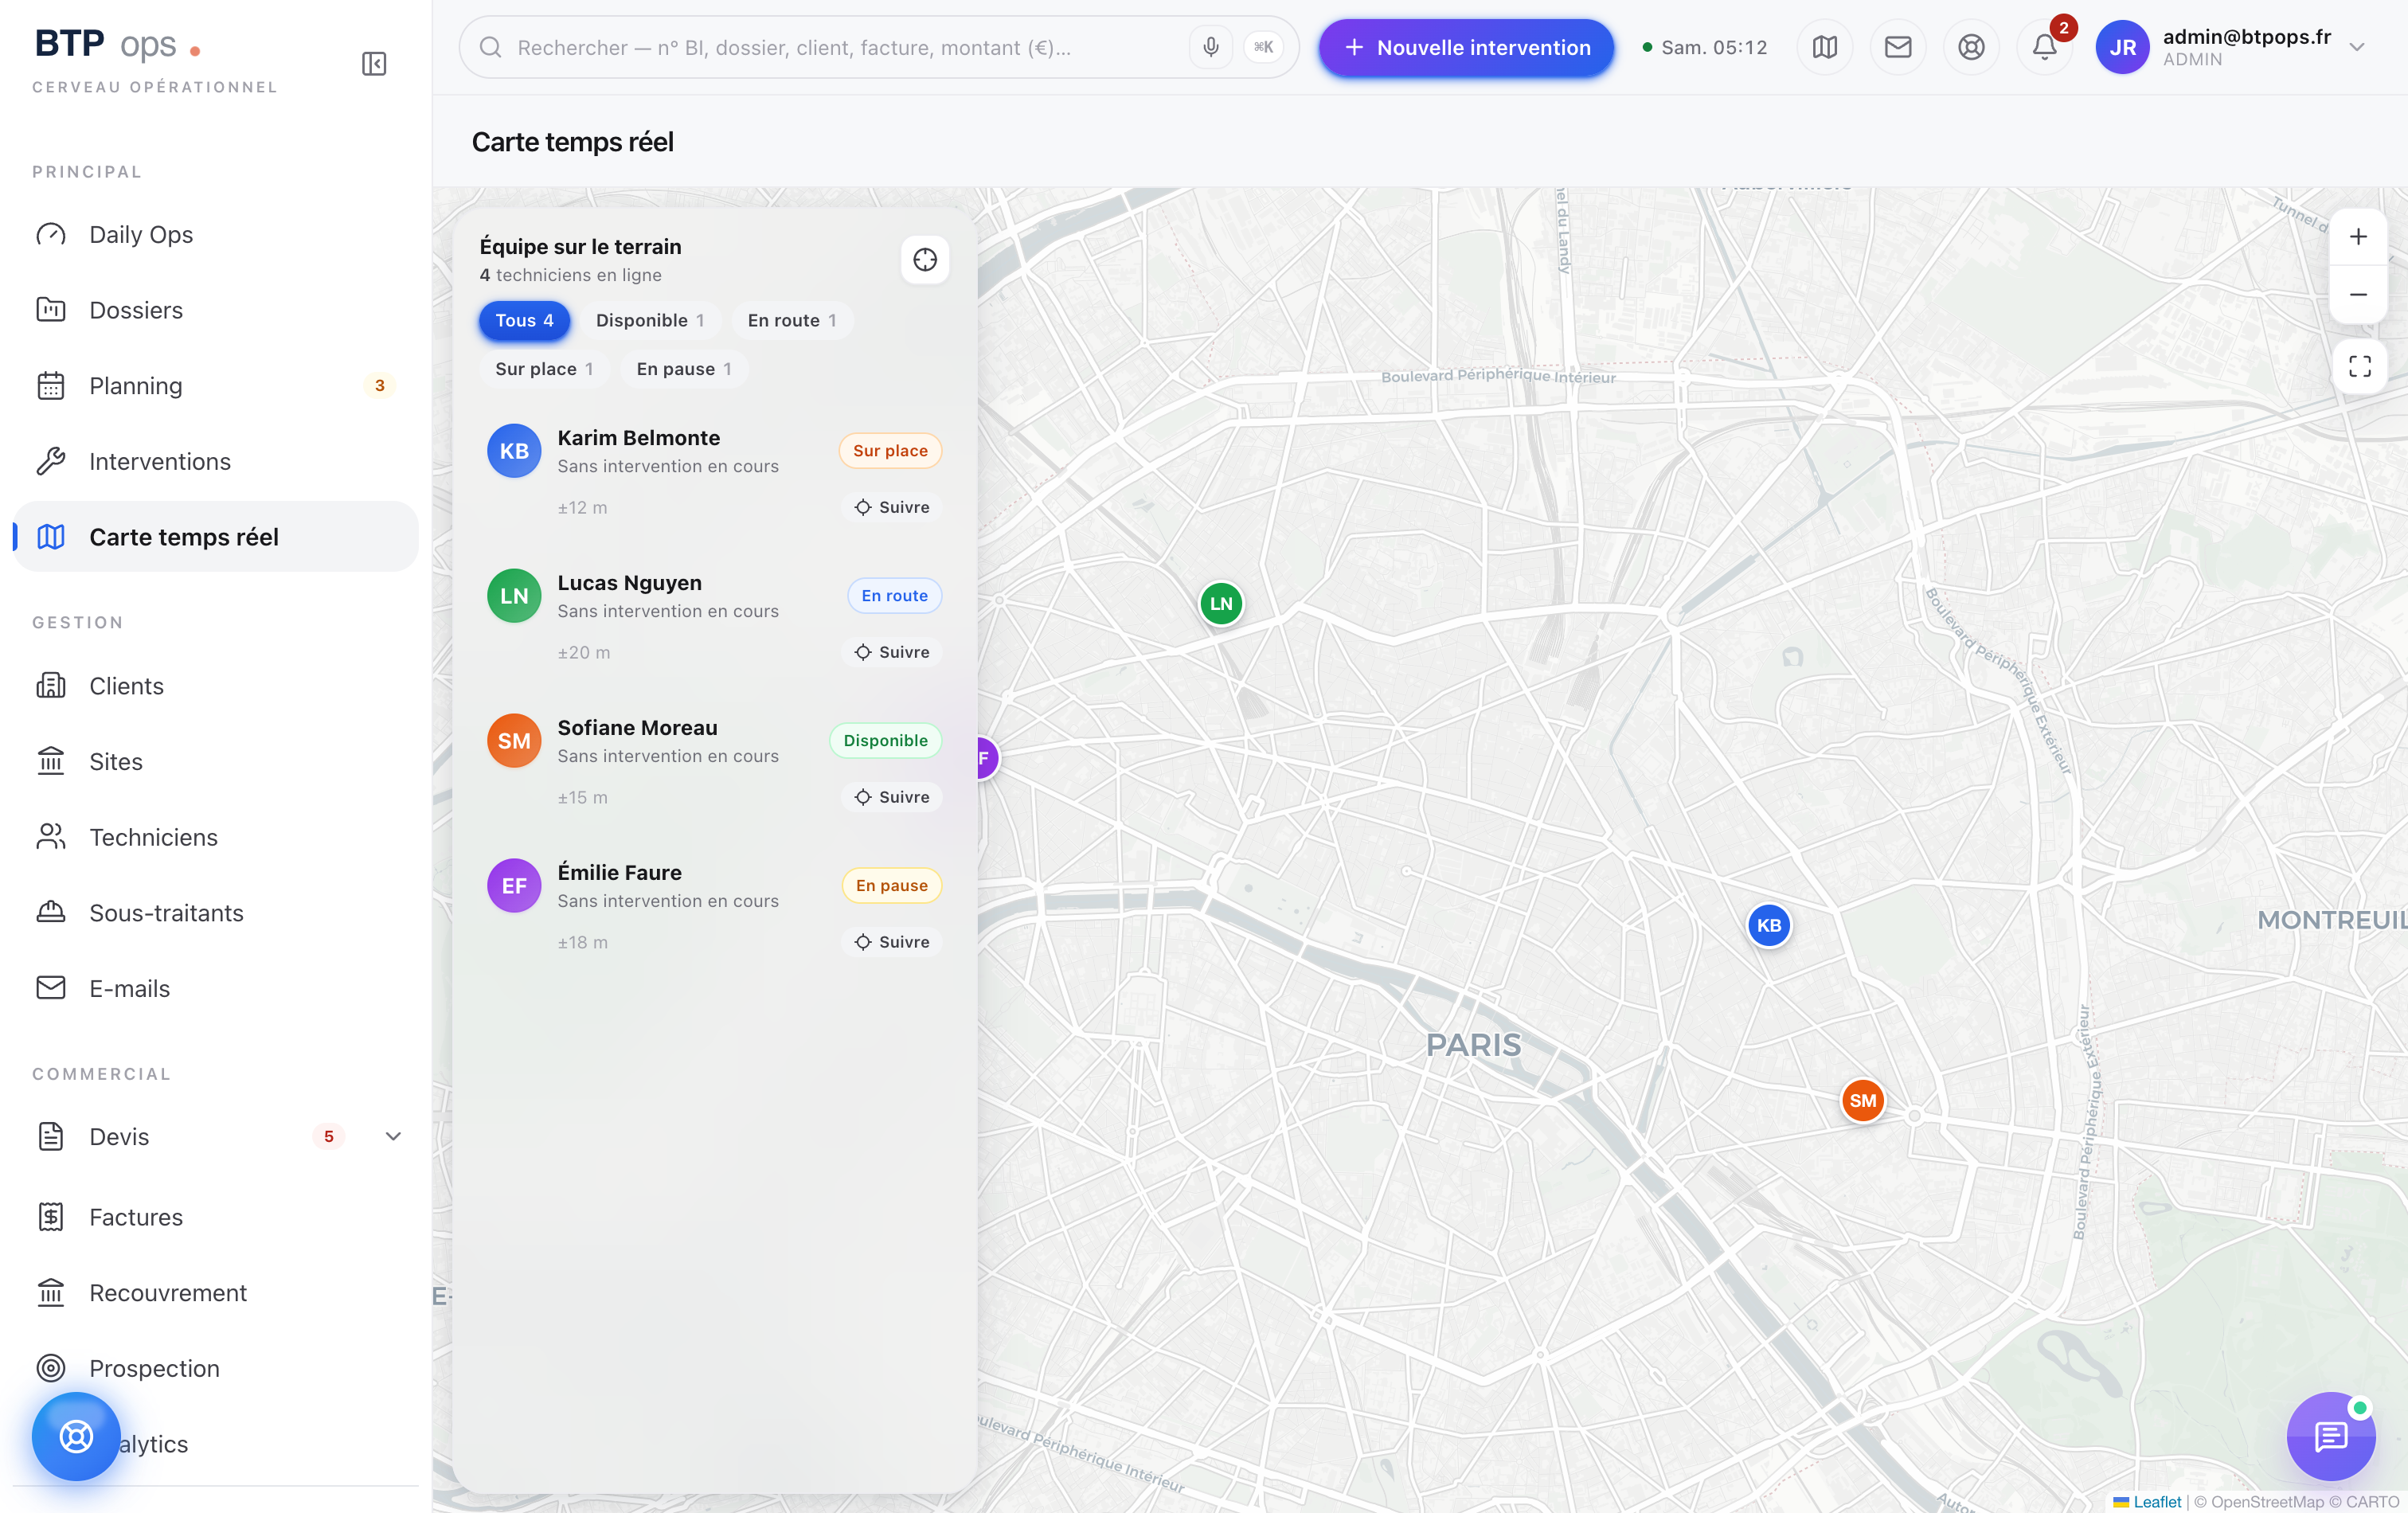Click the JR user avatar
This screenshot has width=2408, height=1513.
pyautogui.click(x=2122, y=47)
